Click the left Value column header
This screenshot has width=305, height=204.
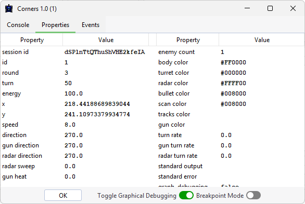coord(106,40)
